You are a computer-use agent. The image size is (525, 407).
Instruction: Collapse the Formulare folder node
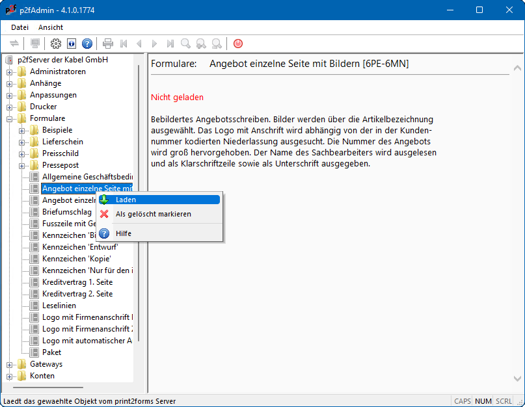(10, 119)
